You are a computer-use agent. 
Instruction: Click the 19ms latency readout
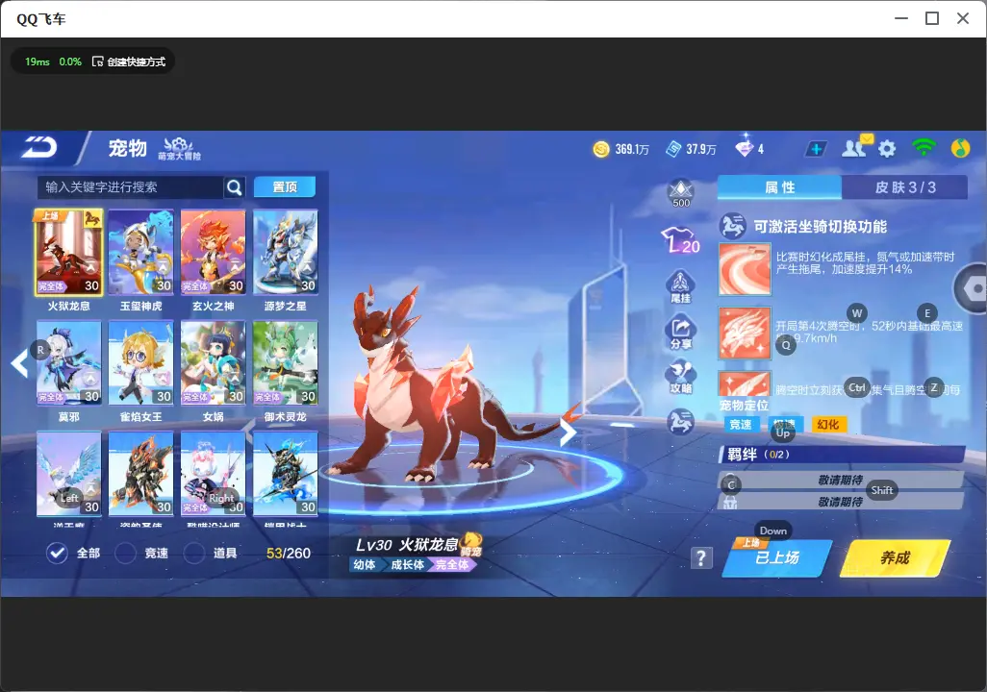coord(38,62)
